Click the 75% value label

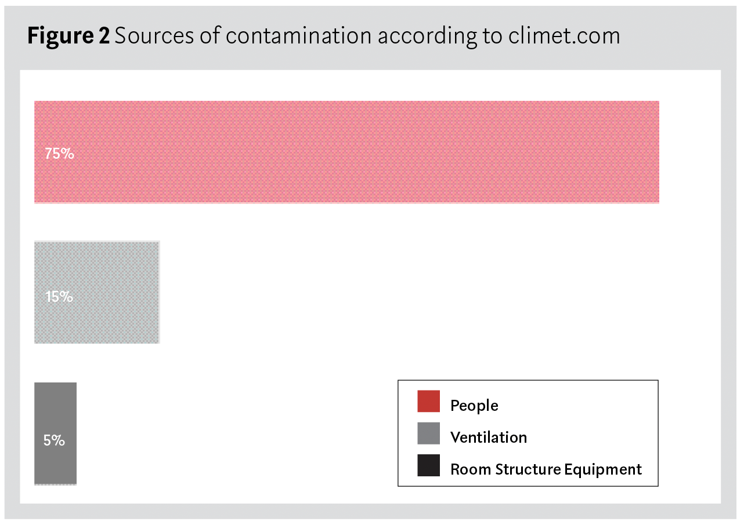59,154
